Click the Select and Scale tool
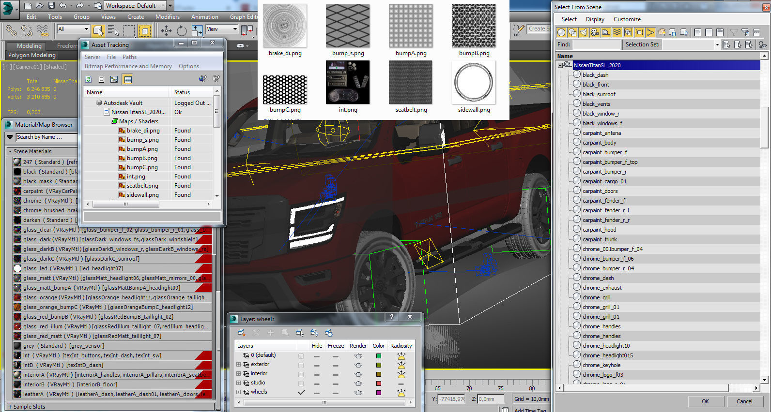The height and width of the screenshot is (412, 771). click(197, 31)
